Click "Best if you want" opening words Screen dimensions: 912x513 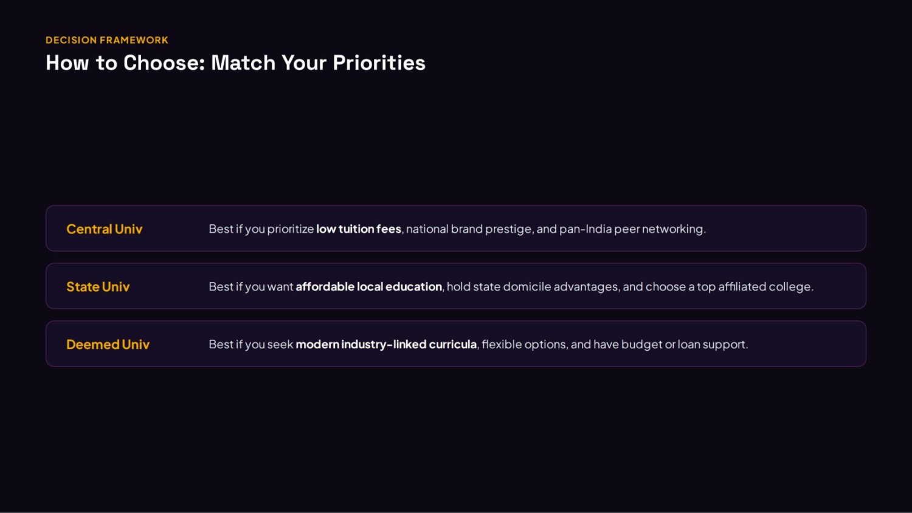point(251,287)
